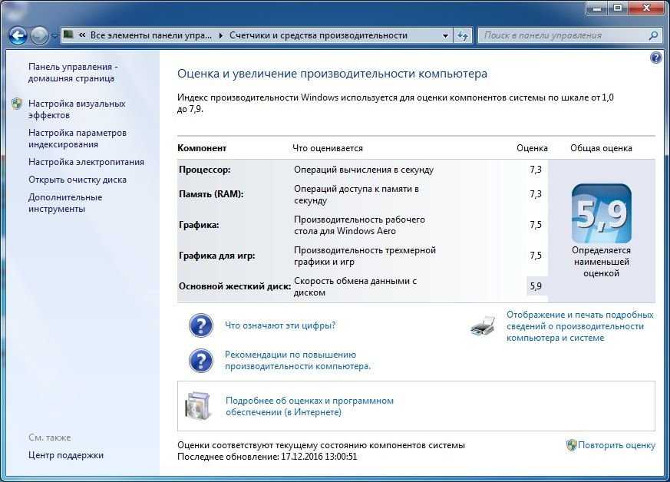Viewport: 670px width, 482px height.
Task: Click the Forward navigation arrow button
Action: [40, 36]
